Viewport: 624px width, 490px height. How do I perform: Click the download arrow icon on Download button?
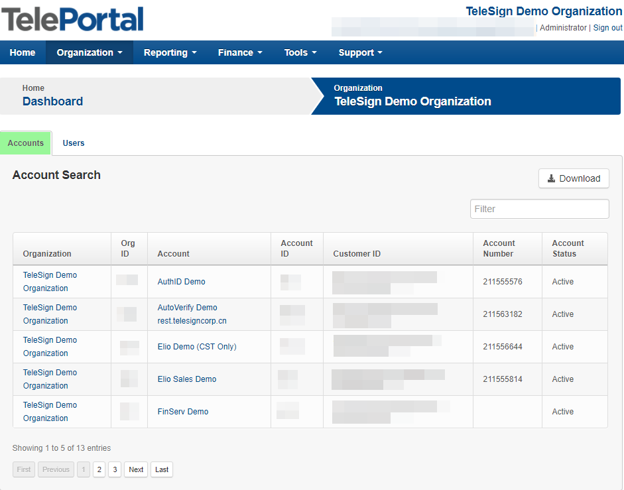click(551, 178)
